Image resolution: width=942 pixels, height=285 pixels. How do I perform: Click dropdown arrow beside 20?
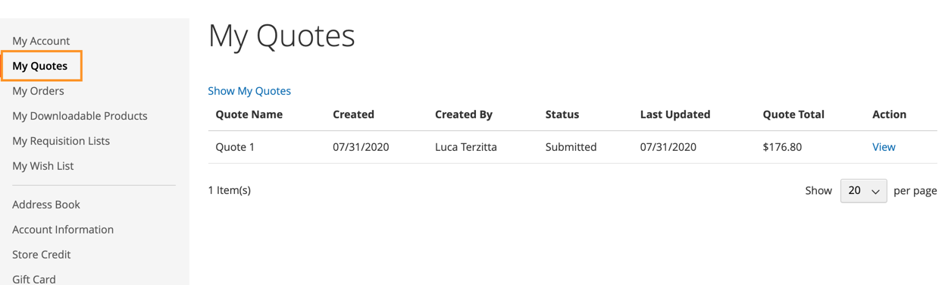[875, 192]
